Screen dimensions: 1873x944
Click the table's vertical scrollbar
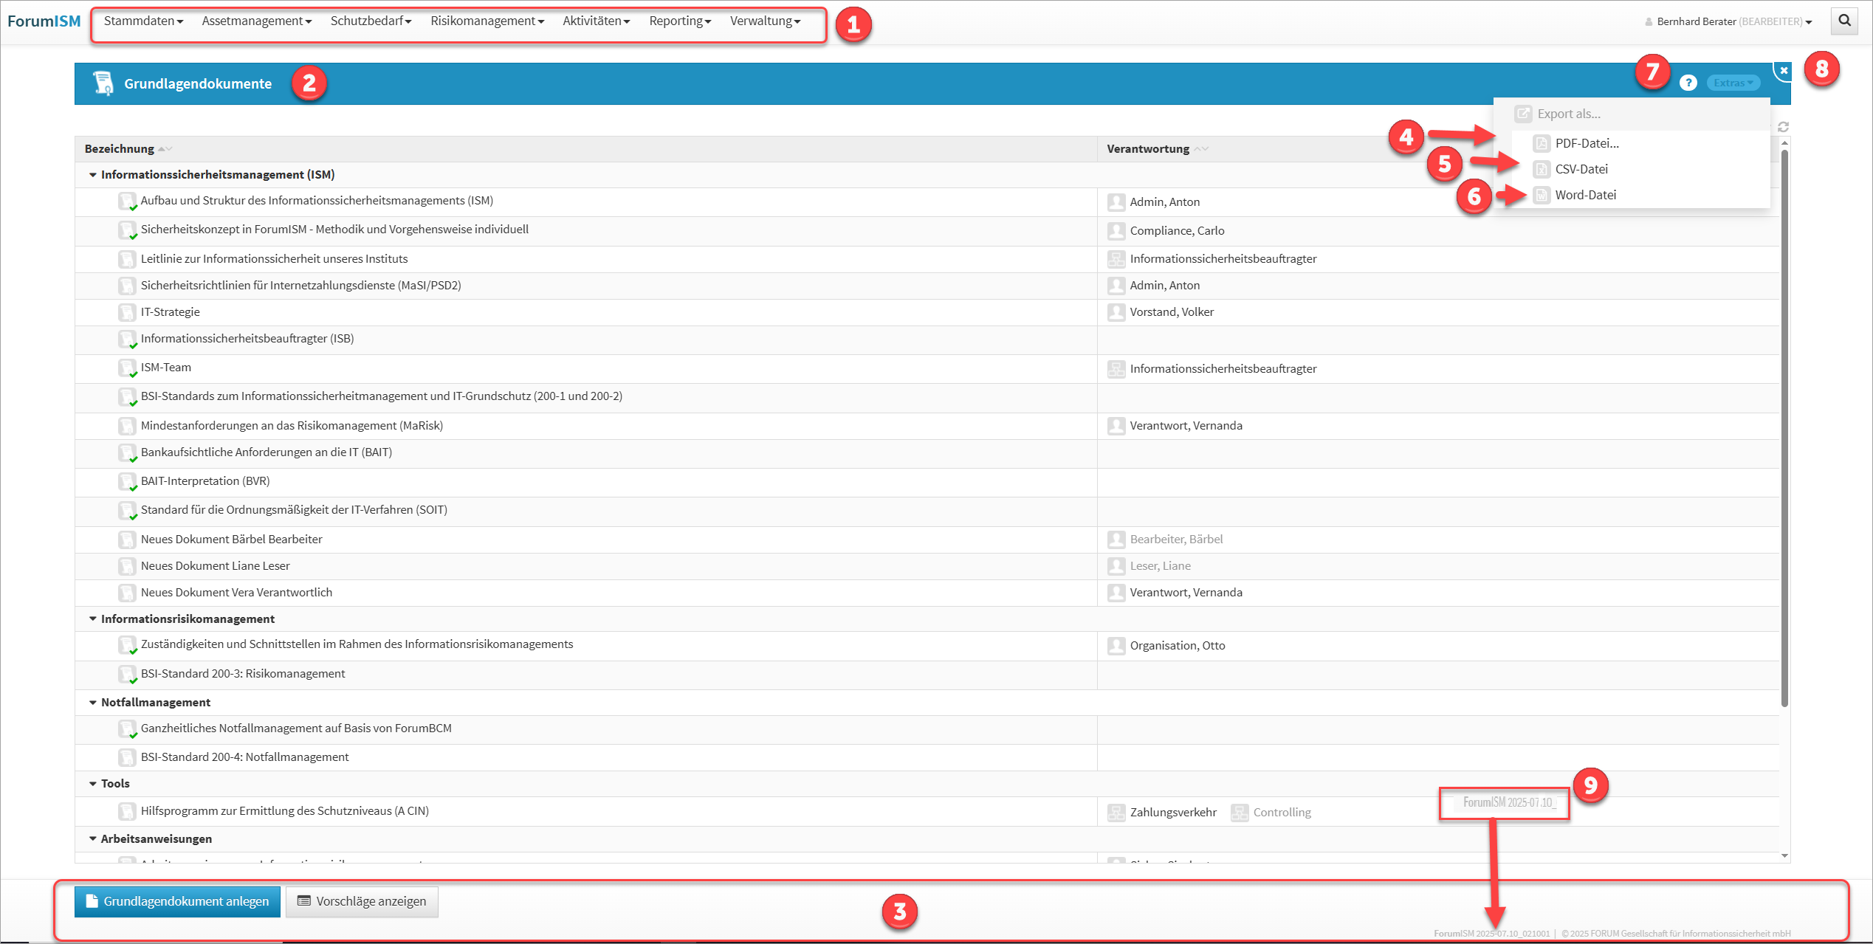1784,428
